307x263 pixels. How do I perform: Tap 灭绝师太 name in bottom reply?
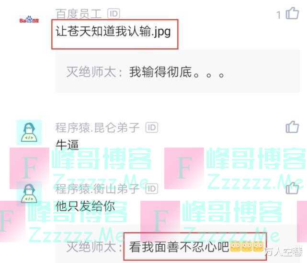pyautogui.click(x=91, y=247)
